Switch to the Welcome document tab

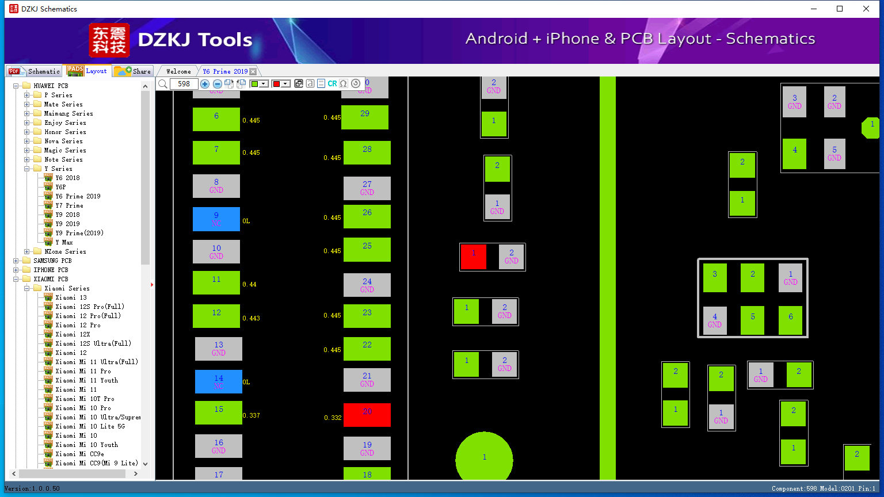click(x=178, y=71)
